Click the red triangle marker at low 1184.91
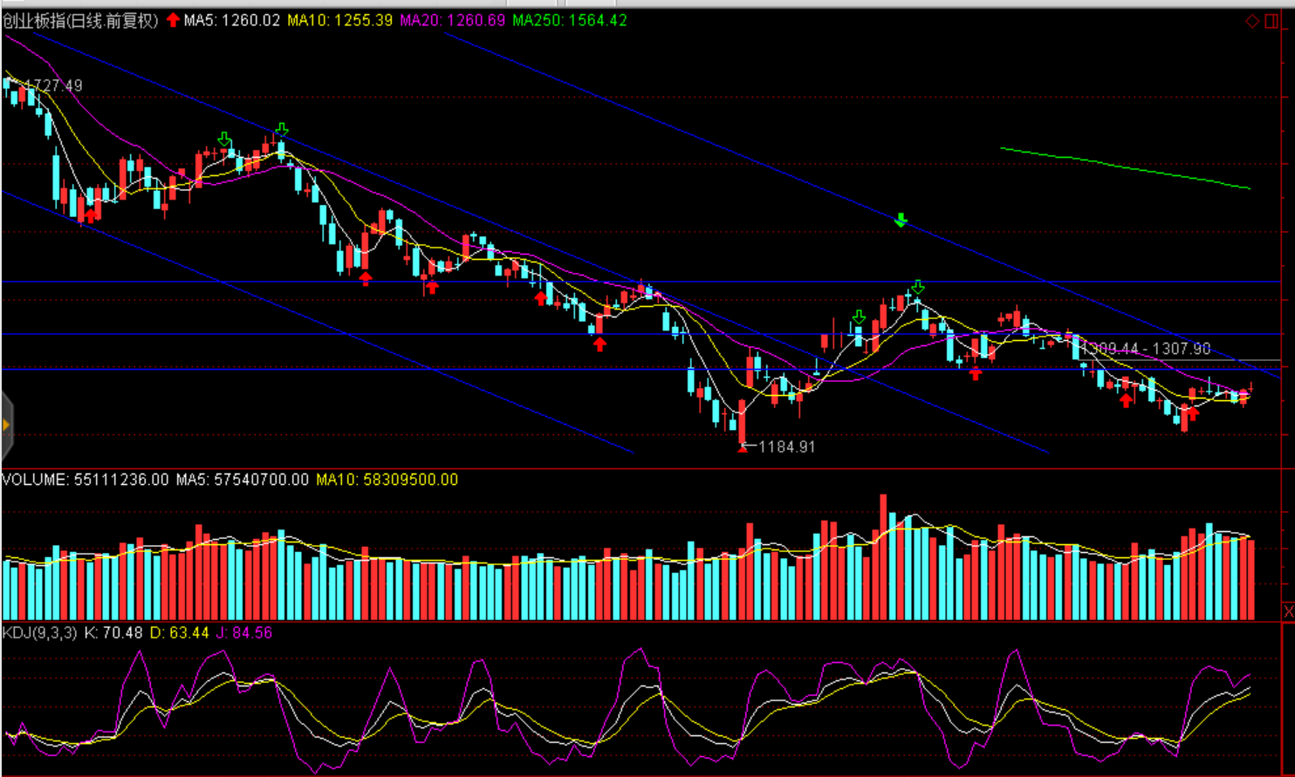Screen dimensions: 1295x777 [743, 448]
